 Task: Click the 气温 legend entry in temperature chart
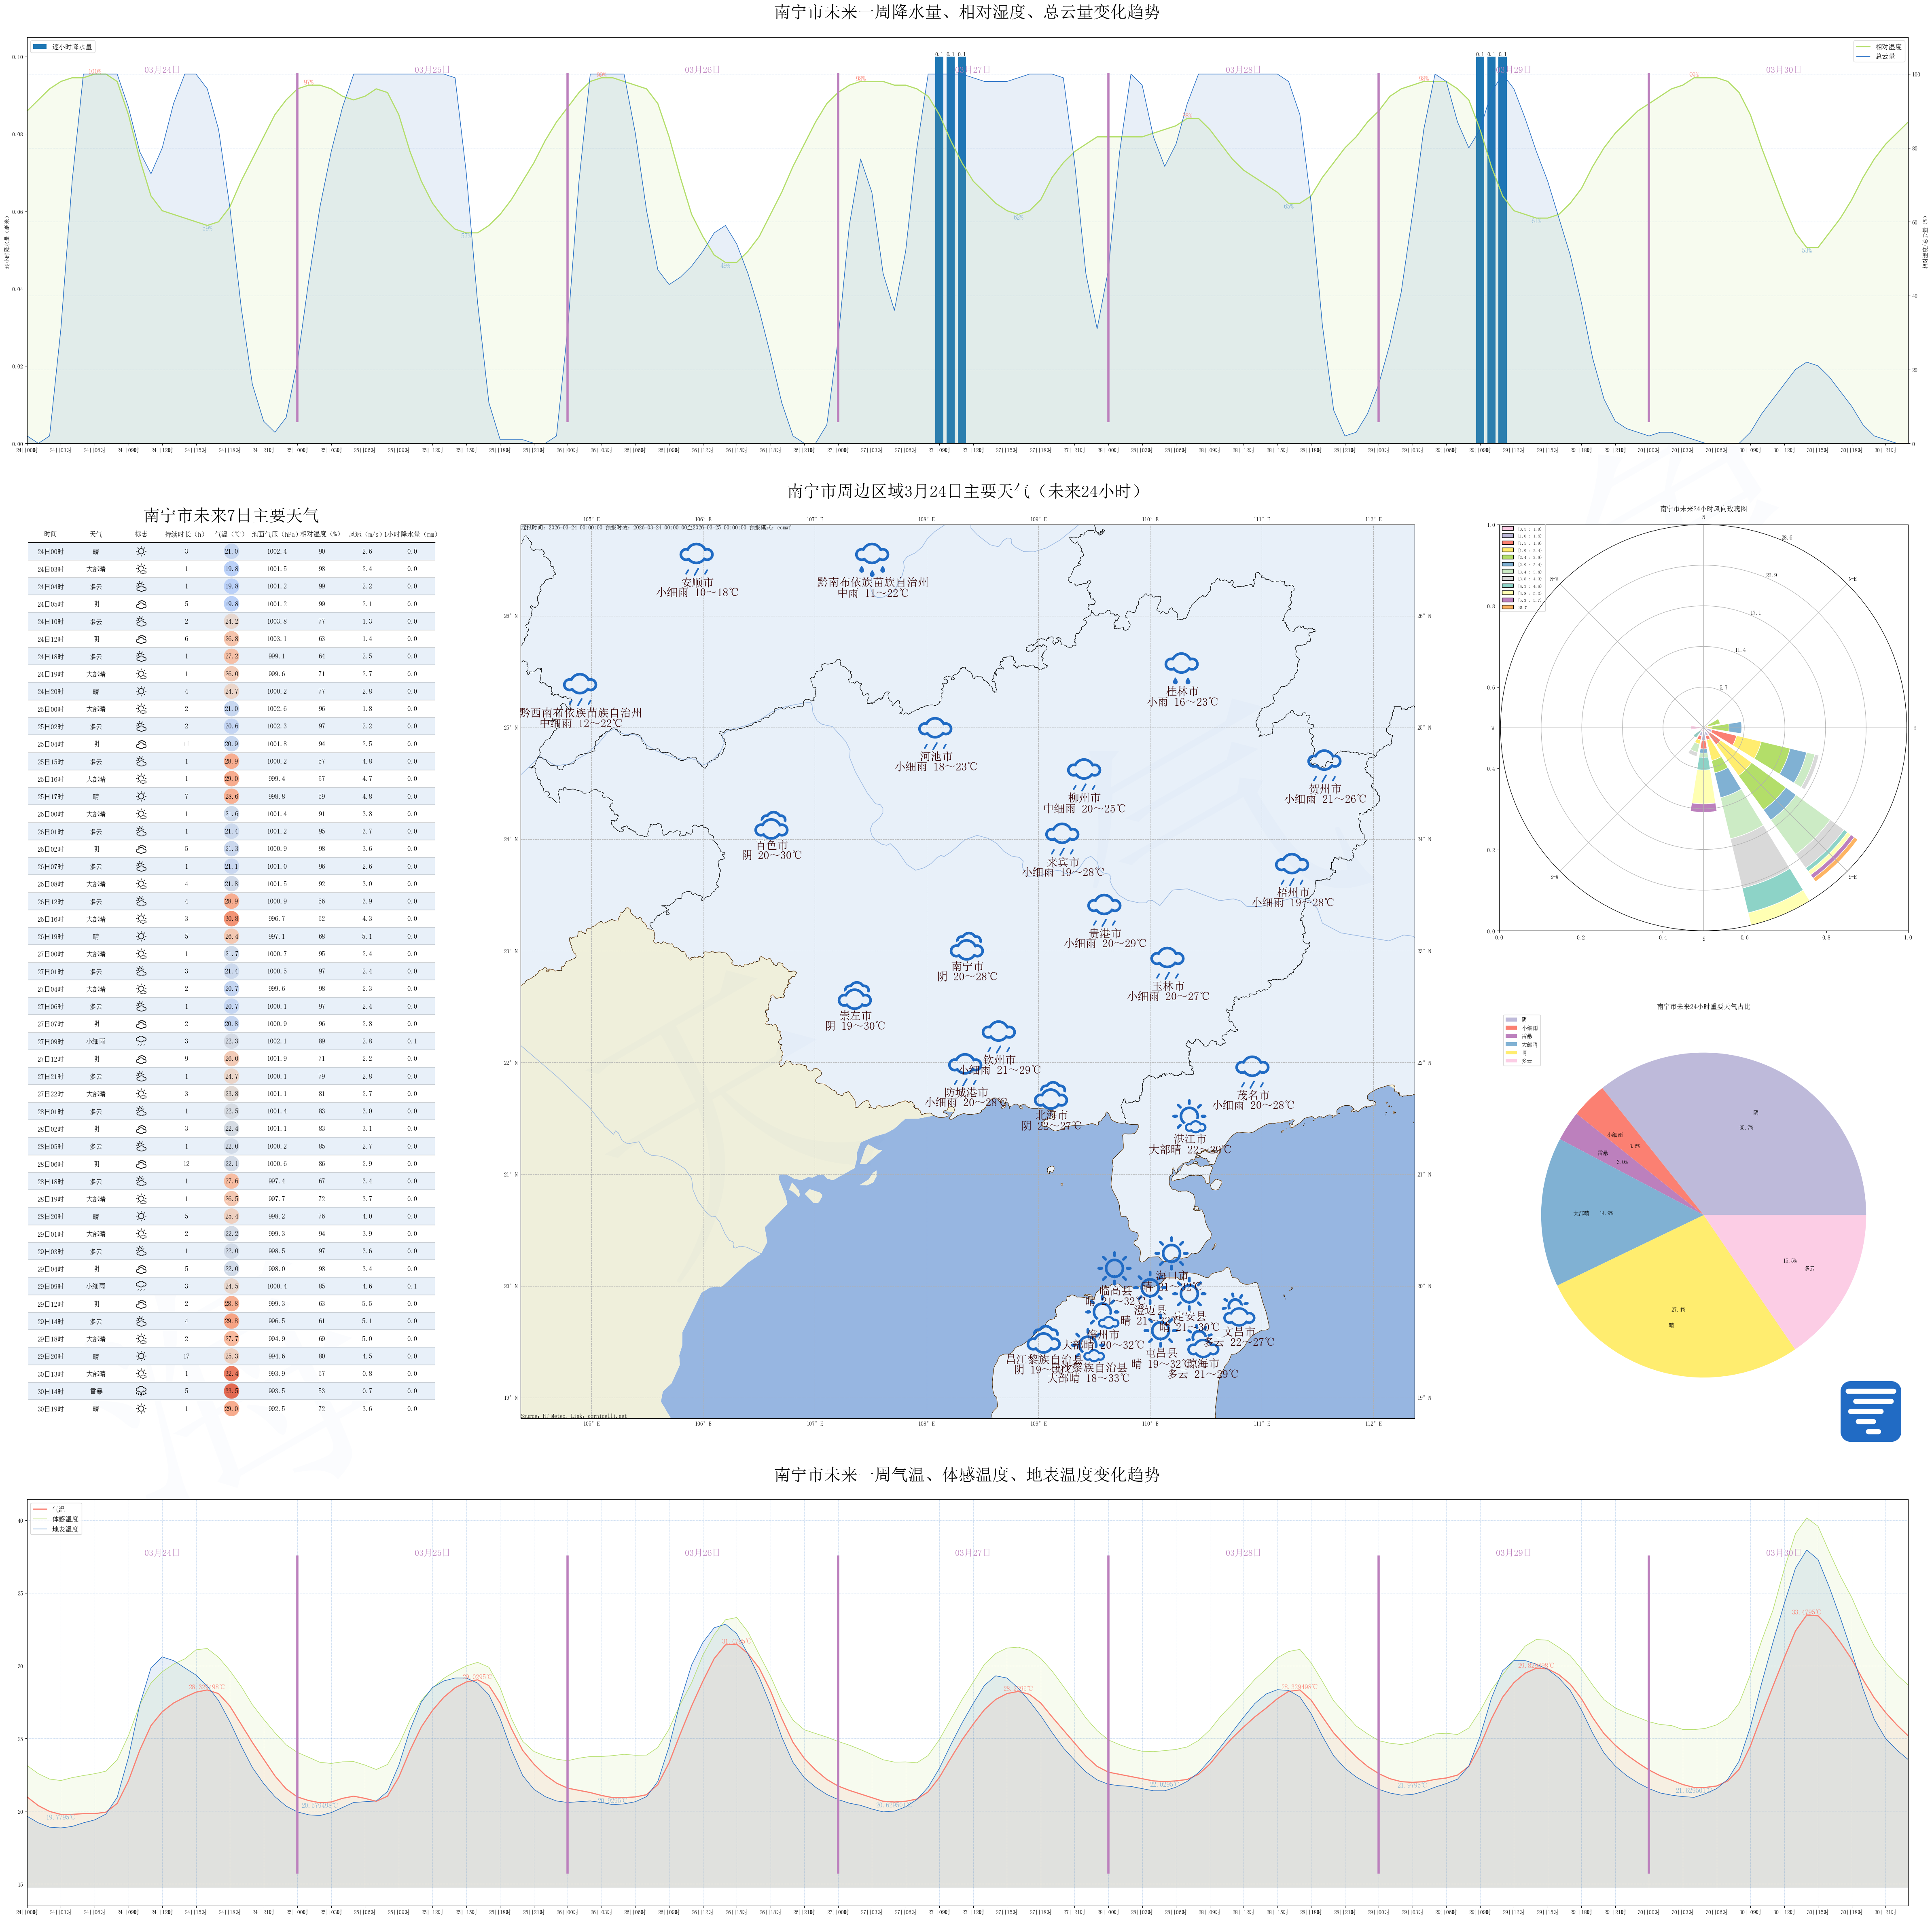pyautogui.click(x=55, y=1510)
